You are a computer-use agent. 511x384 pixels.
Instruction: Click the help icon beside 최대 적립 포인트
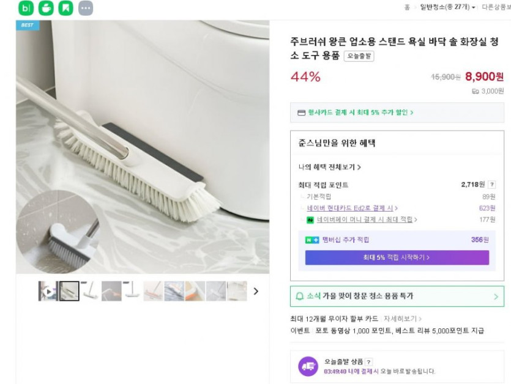coord(492,185)
